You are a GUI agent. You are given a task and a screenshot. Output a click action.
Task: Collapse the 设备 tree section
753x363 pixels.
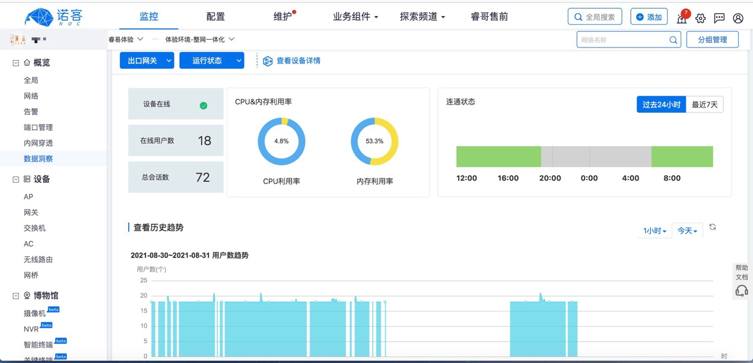tap(16, 179)
